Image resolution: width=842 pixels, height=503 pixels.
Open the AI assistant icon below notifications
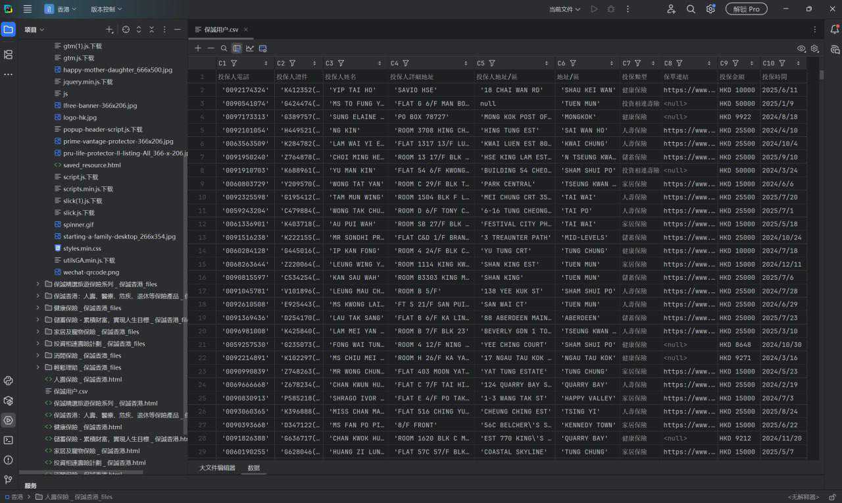(835, 49)
